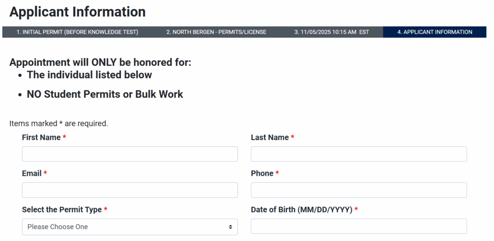Click the Email field label

tap(32, 174)
